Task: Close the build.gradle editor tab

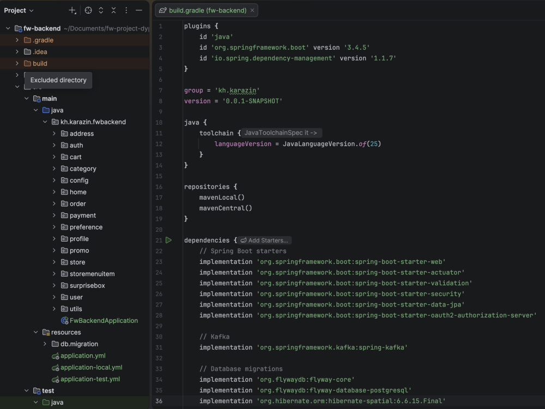Action: 252,10
